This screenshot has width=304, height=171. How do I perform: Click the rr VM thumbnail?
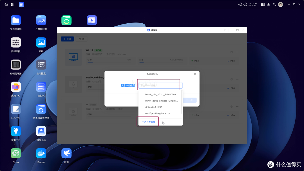[x=73, y=112]
